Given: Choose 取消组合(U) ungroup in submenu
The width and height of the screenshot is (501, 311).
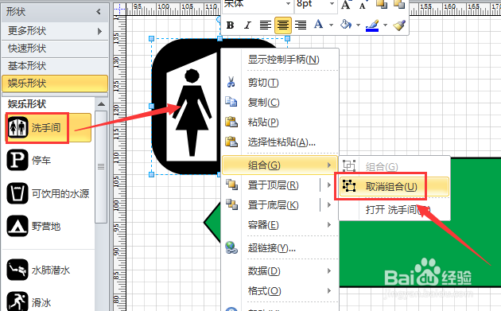Looking at the screenshot, I should coord(394,187).
